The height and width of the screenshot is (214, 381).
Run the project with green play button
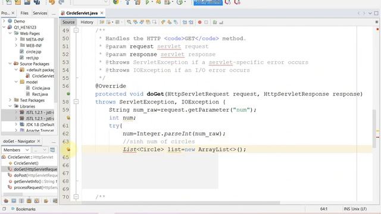point(147,2)
